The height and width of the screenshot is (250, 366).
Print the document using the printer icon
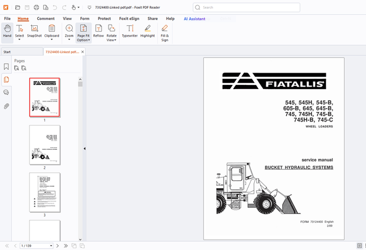pos(37,8)
